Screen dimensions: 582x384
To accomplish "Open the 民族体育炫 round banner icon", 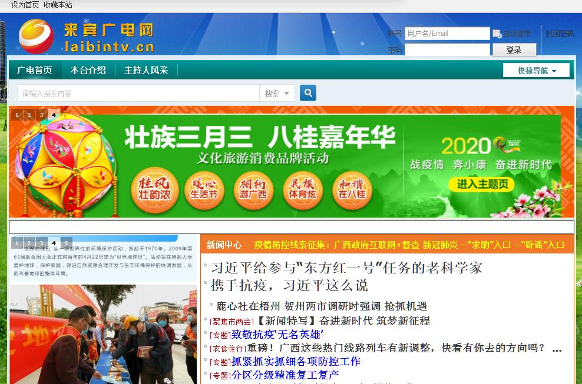I will coord(303,190).
